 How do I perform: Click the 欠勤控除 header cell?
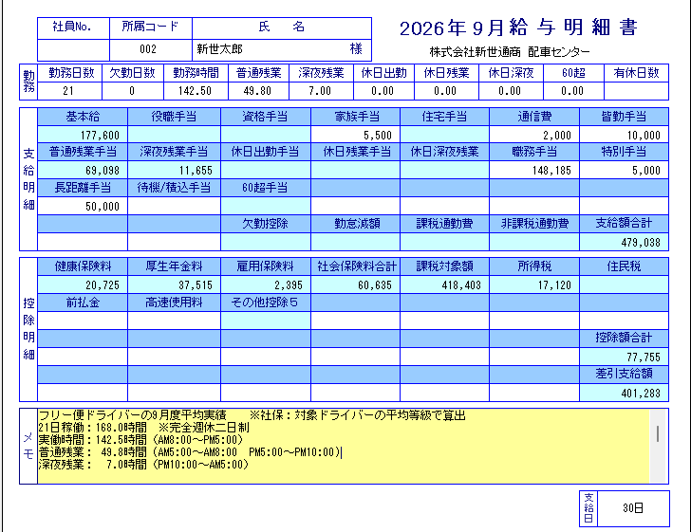[x=266, y=224]
